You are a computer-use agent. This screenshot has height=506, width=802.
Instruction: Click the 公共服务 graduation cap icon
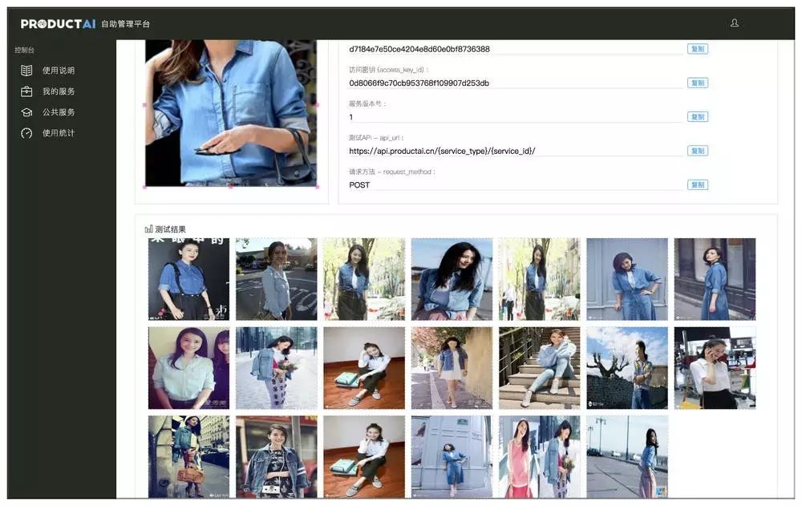pos(26,112)
